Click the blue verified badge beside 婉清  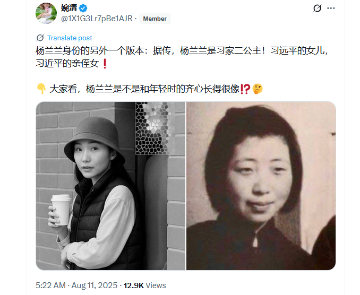click(83, 8)
